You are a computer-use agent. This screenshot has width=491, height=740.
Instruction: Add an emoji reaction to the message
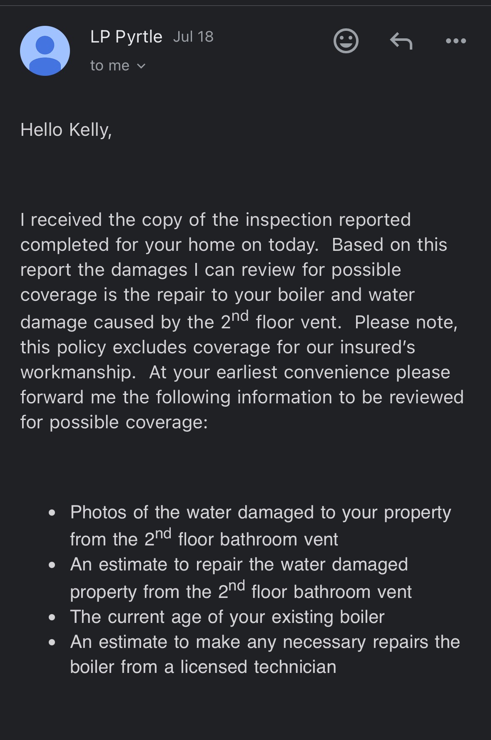(x=346, y=41)
